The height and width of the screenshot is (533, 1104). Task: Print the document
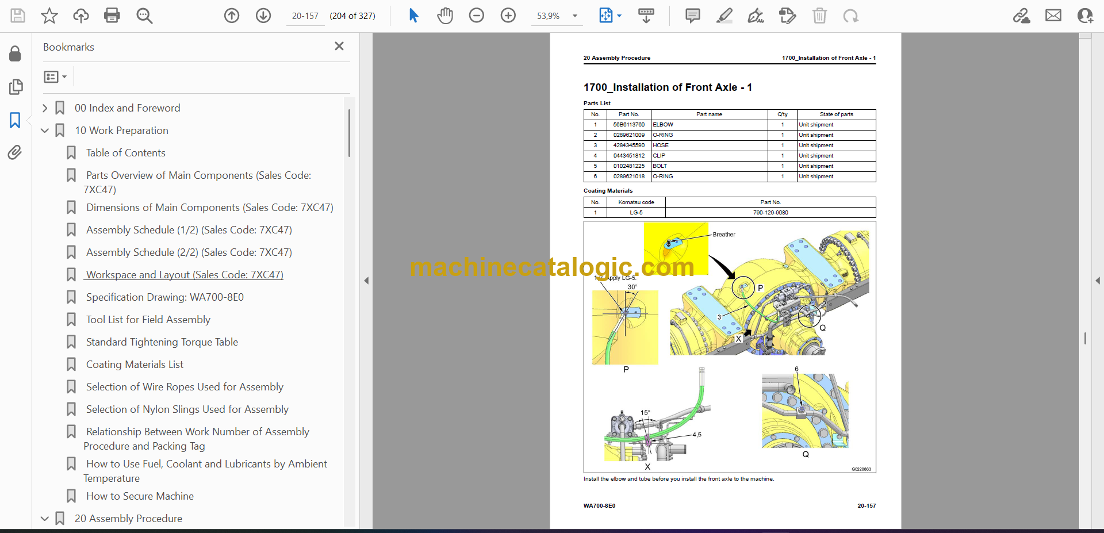click(x=112, y=16)
